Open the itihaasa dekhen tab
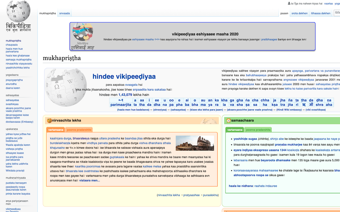Viewport: 340px width, 212px height. pyautogui.click(x=321, y=13)
